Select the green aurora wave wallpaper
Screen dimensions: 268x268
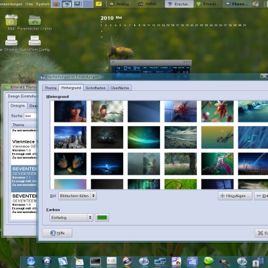[144, 137]
